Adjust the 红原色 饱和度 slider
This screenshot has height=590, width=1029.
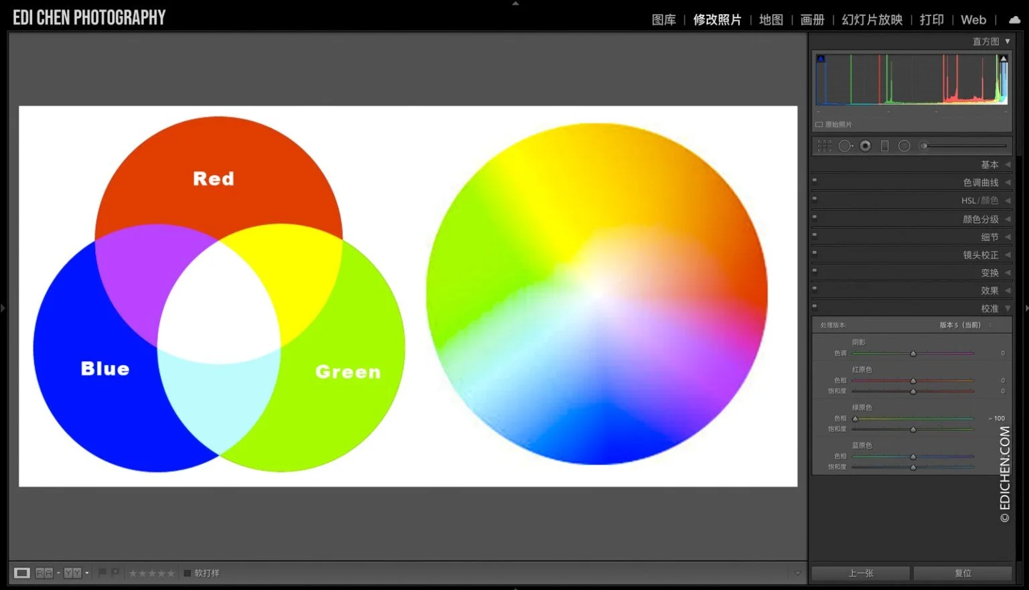[913, 391]
